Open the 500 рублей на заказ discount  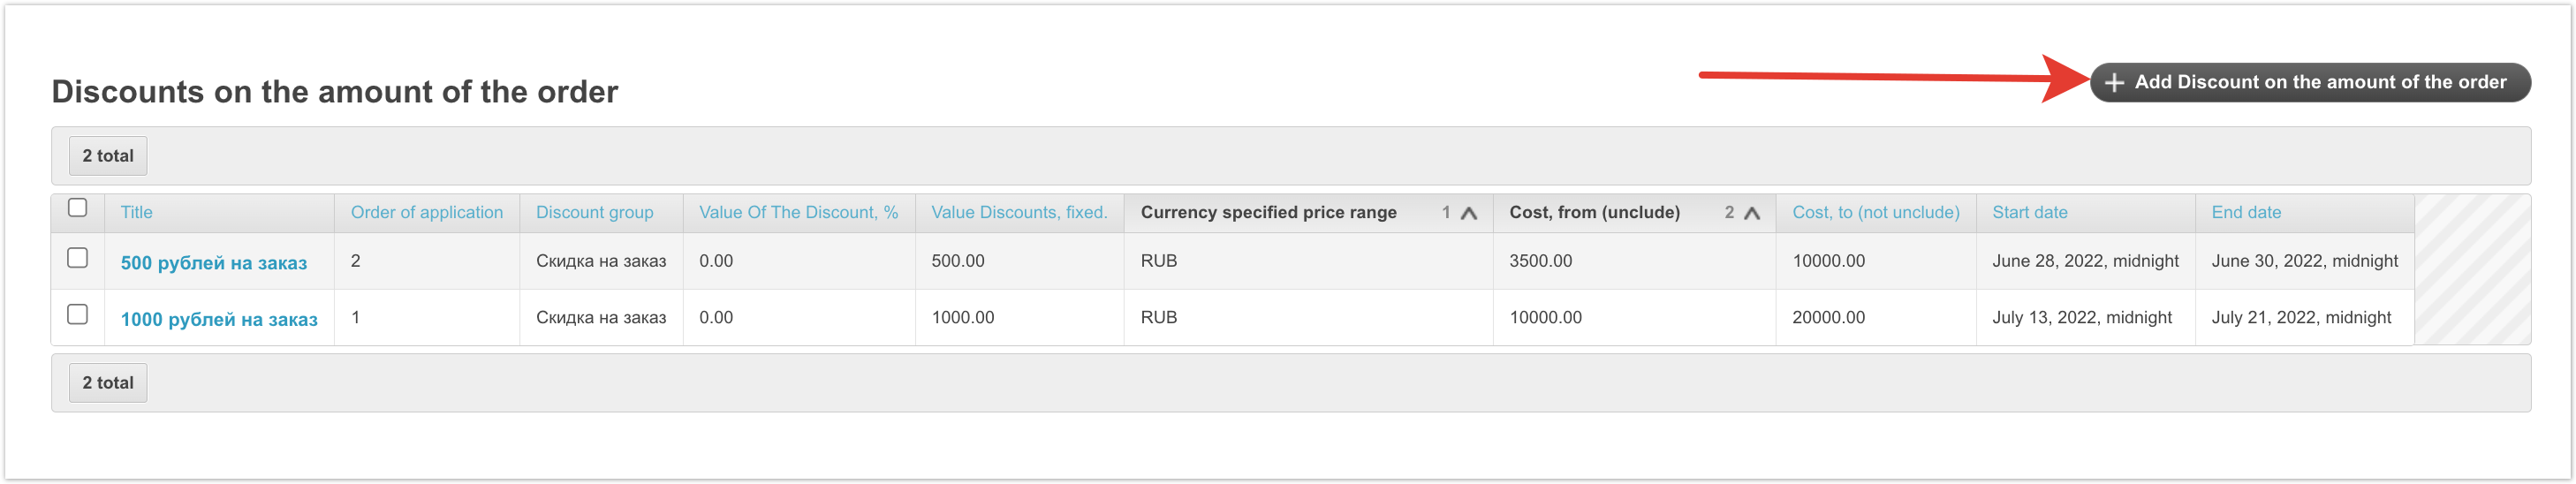pos(214,263)
